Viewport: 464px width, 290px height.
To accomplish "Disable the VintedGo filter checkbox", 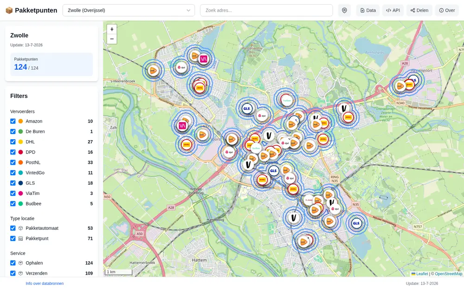I will tap(13, 173).
